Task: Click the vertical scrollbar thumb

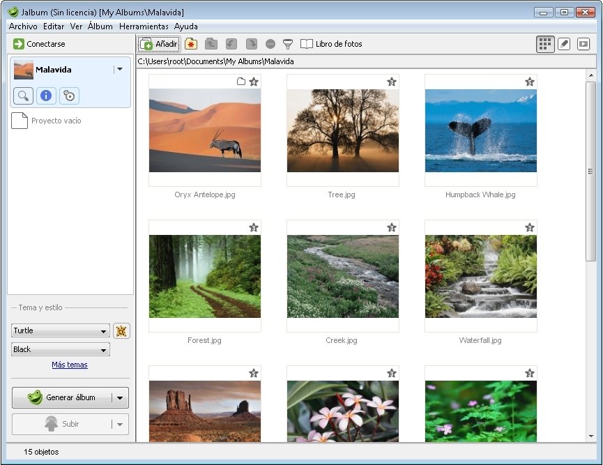Action: (x=590, y=171)
